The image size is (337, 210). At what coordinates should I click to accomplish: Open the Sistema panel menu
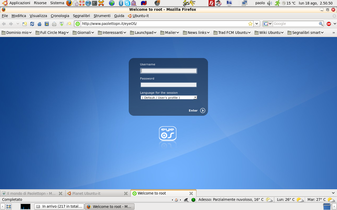coord(57,3)
